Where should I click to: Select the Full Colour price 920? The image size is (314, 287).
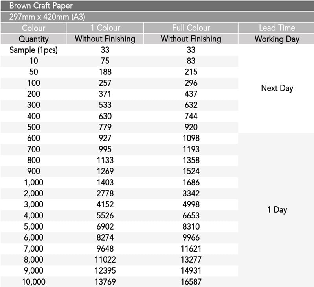[191, 127]
